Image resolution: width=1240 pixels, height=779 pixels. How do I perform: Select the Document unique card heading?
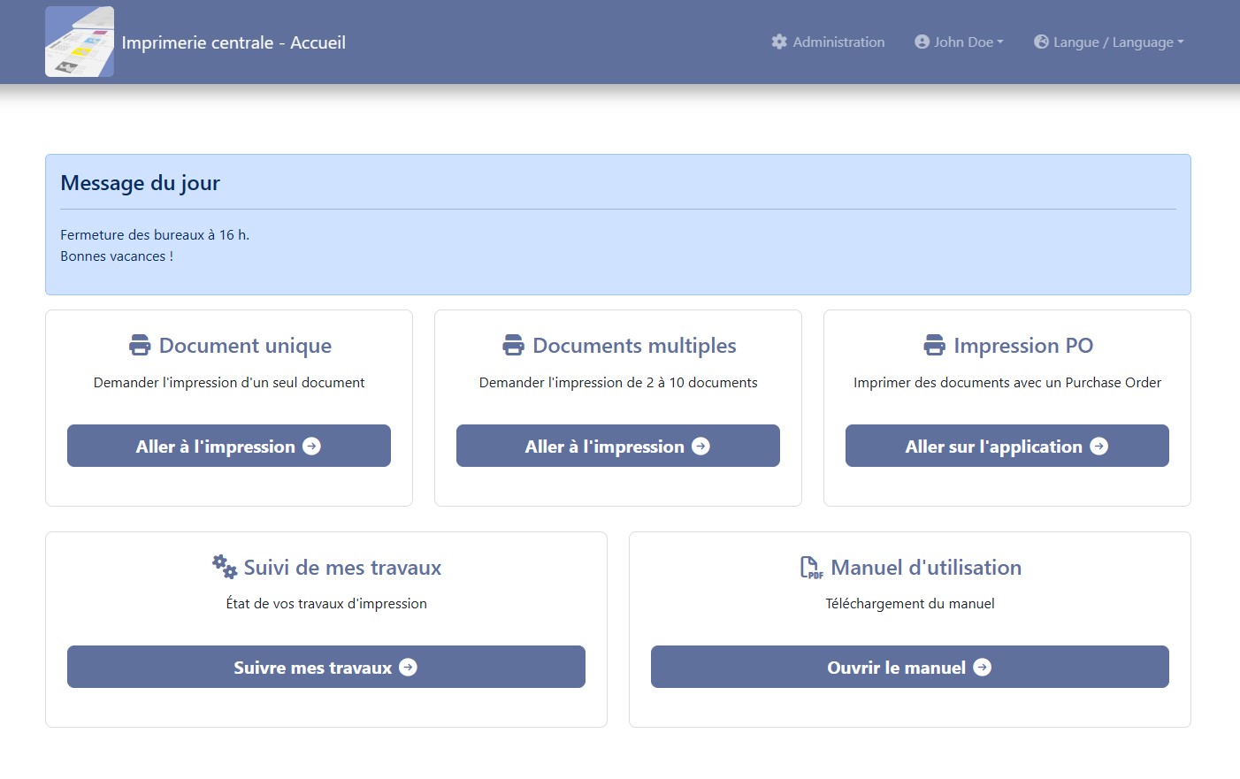(245, 346)
